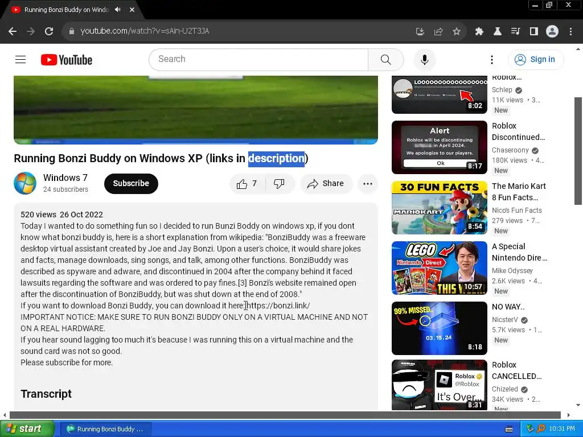Open the Schlep video thumbnail with 8:02
Viewport: 583px width, 437px height.
click(440, 94)
